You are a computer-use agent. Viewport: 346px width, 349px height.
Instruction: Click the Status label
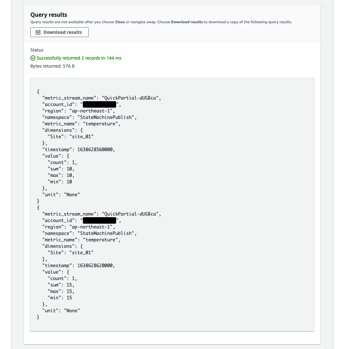37,50
